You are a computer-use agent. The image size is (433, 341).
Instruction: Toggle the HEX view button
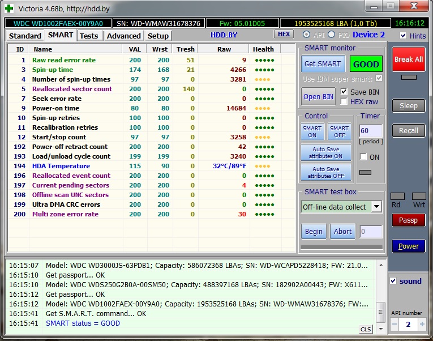coord(284,34)
